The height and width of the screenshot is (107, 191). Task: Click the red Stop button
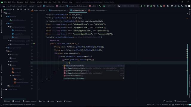coord(164,6)
